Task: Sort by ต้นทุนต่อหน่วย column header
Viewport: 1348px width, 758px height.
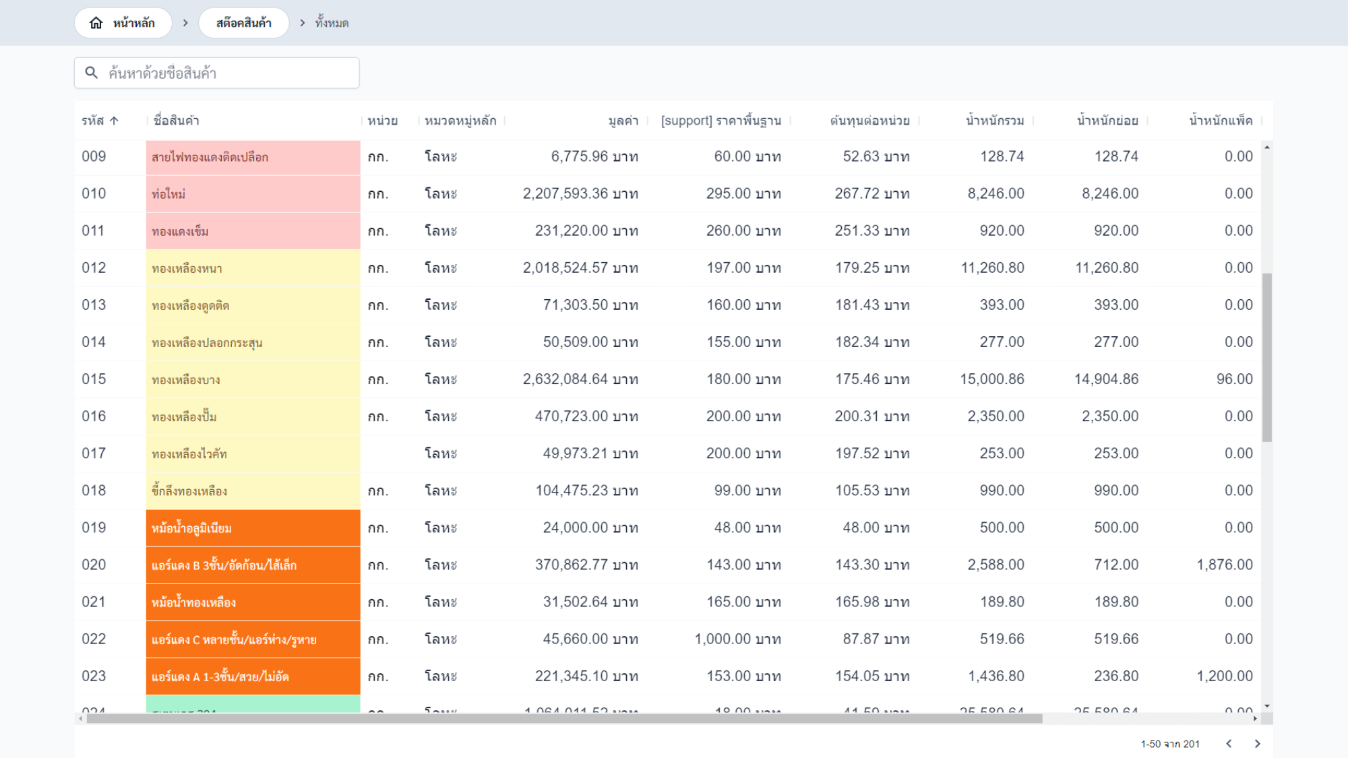Action: pos(869,121)
